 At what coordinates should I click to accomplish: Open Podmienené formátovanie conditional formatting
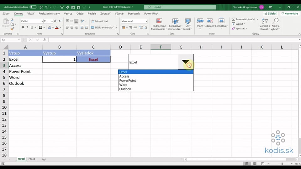(x=159, y=24)
